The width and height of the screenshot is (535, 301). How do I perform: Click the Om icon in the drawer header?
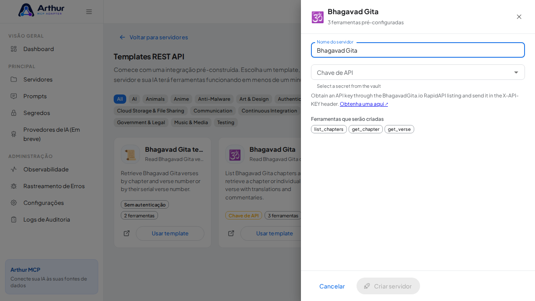coord(318,17)
